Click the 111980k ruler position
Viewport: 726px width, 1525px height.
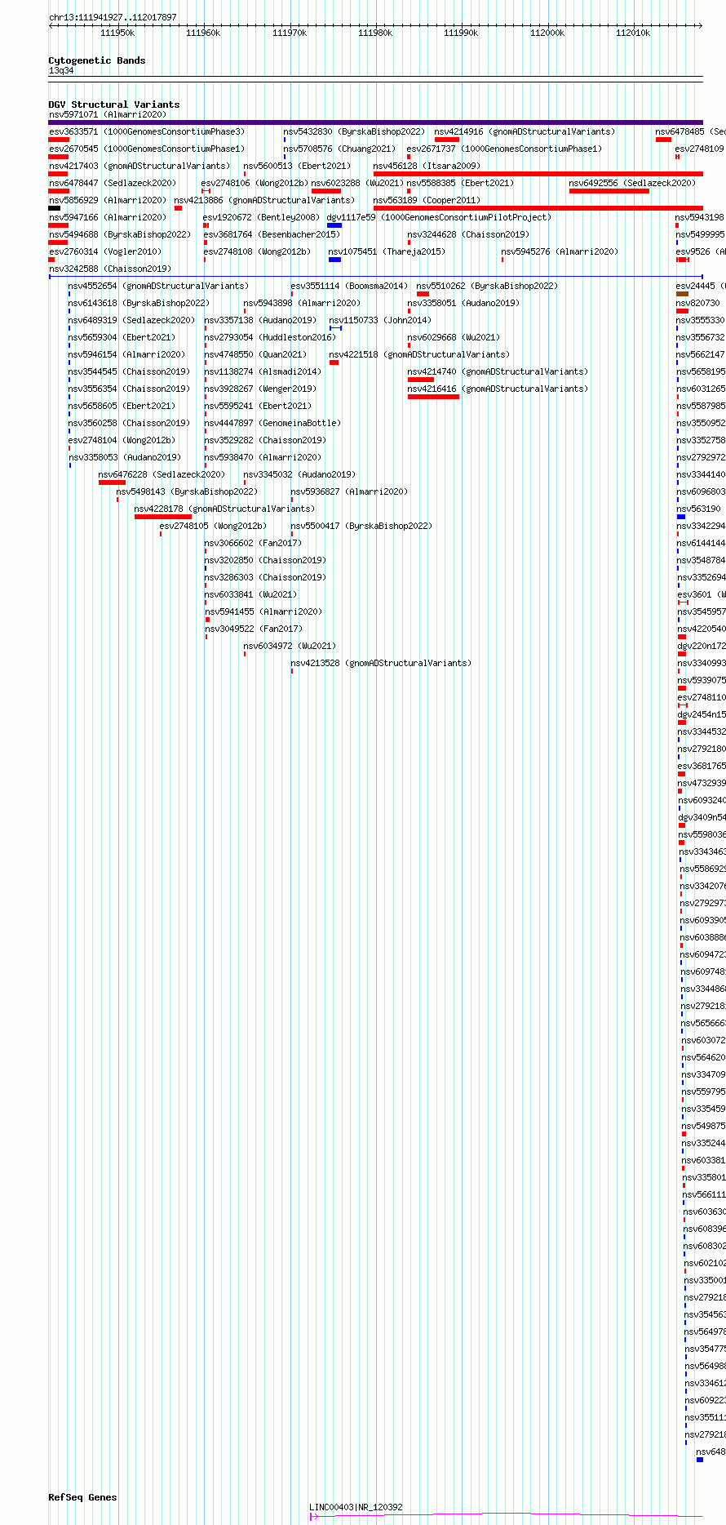tap(375, 33)
